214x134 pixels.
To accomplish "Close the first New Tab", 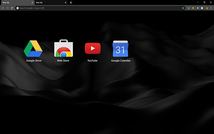I will point(32,3).
